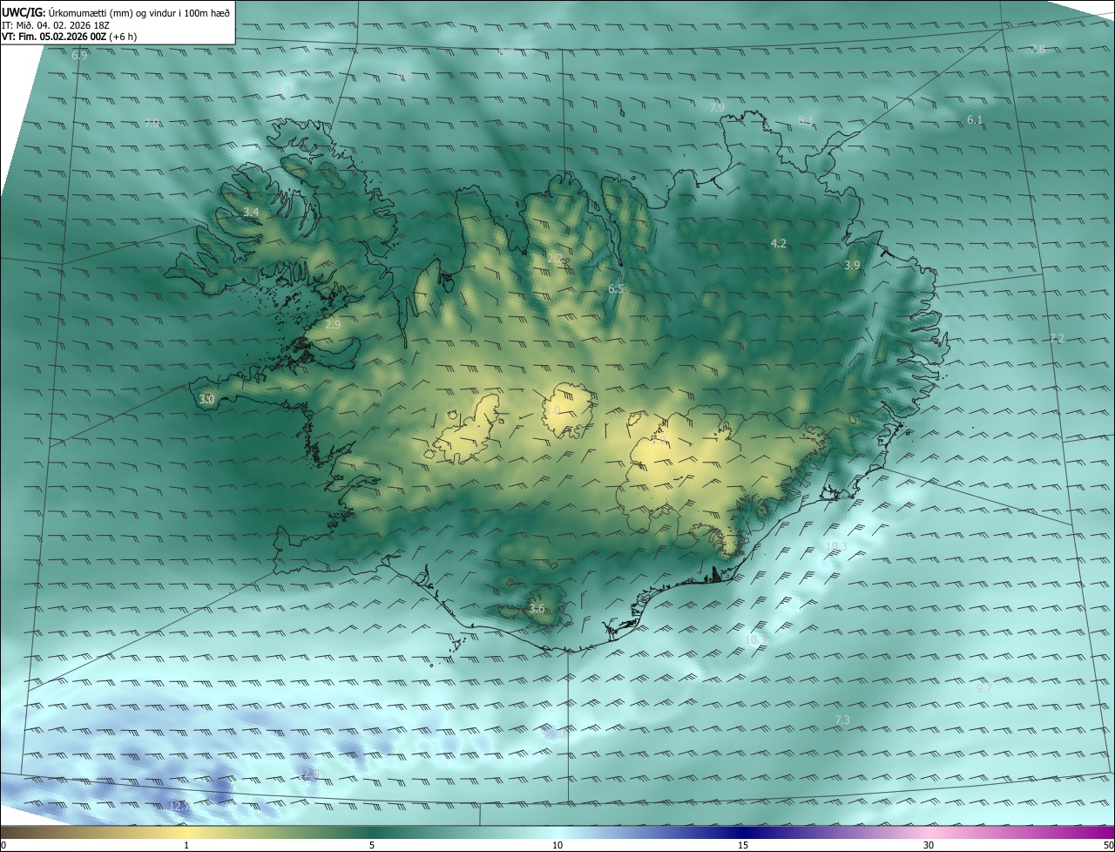Click the 10.3 precipitation value
Screen dimensions: 1115x852
tap(836, 547)
